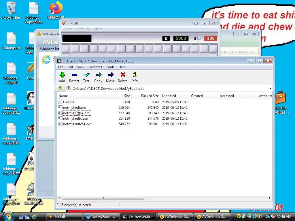
Task: Open the Edit menu in 7-Zip
Action: (x=70, y=67)
